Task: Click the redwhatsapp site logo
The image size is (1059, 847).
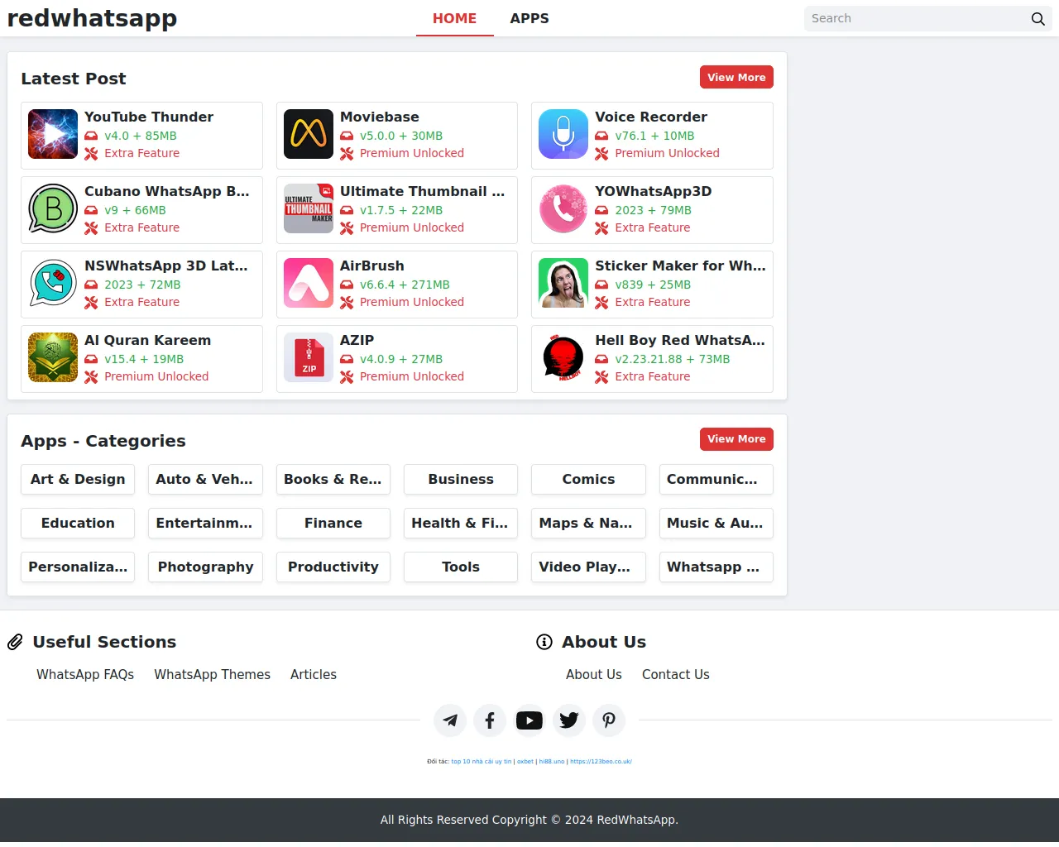Action: pos(92,18)
